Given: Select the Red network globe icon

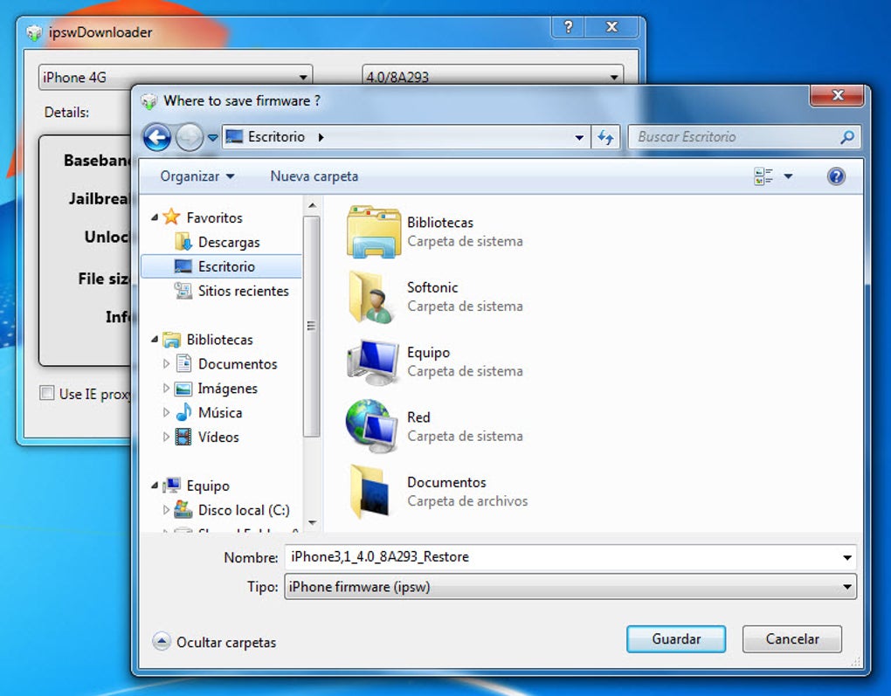Looking at the screenshot, I should point(372,426).
